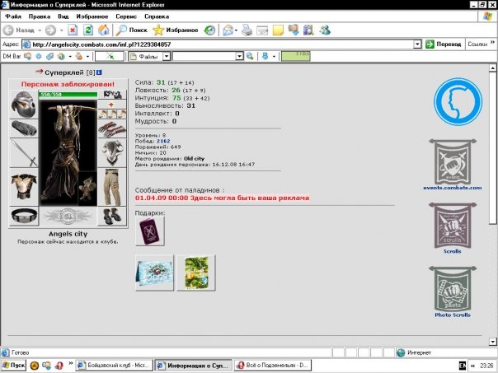Open events.combats.com link

[453, 188]
